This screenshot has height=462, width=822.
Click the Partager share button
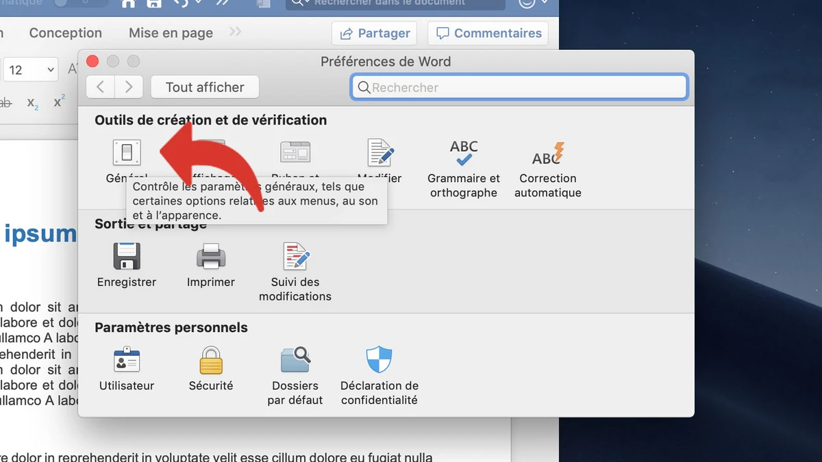click(375, 33)
